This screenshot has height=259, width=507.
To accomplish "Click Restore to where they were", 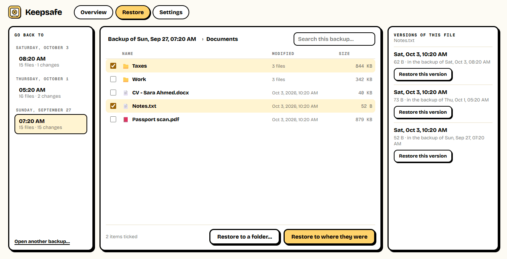I will coord(329,237).
